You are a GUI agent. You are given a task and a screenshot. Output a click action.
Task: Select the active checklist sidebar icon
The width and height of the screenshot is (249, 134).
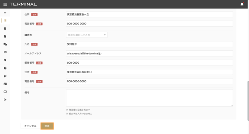click(x=5, y=20)
